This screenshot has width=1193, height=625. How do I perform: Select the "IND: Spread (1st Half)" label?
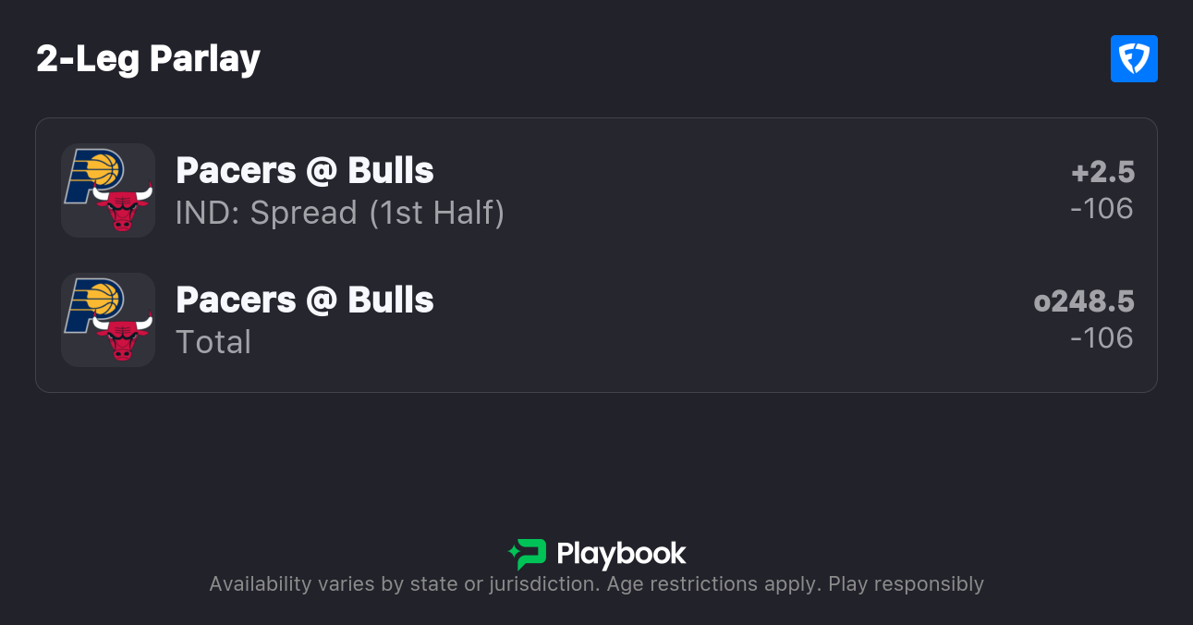coord(339,214)
